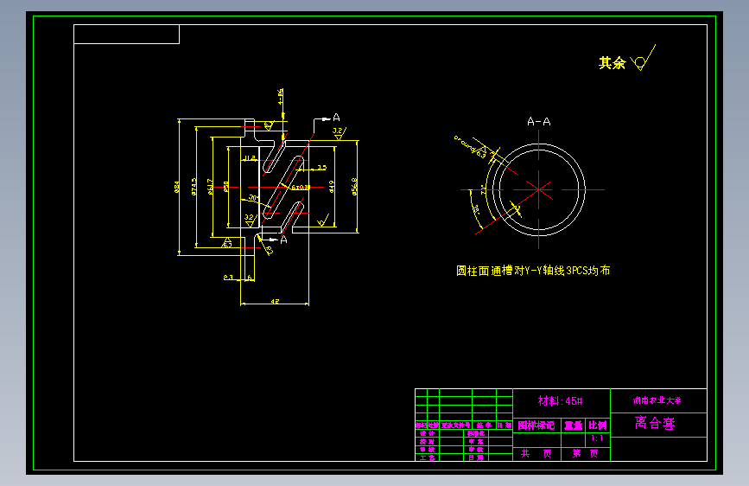Screen dimensions: 749x486
Task: Click the 2.3 dimension text
Action: click(228, 278)
